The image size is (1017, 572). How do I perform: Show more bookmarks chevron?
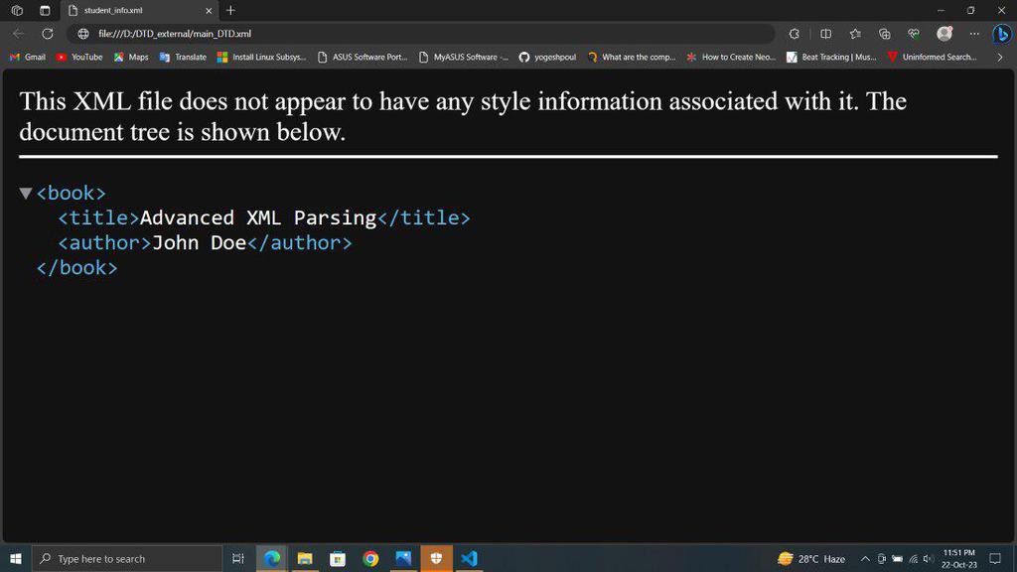(x=1000, y=57)
